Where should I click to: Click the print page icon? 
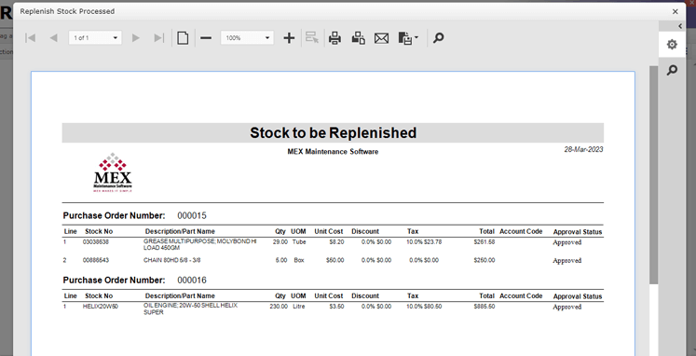(358, 38)
